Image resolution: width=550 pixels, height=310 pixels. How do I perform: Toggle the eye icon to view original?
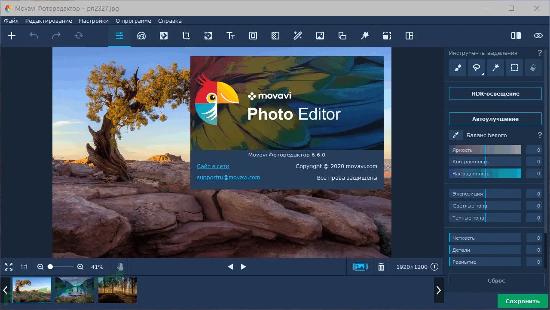tap(538, 36)
